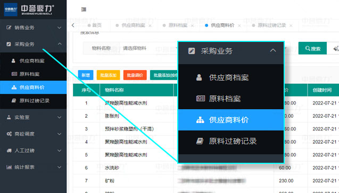This screenshot has width=339, height=193.
Task: Click the 供应商档案 person icon in sidebar
Action: point(13,61)
